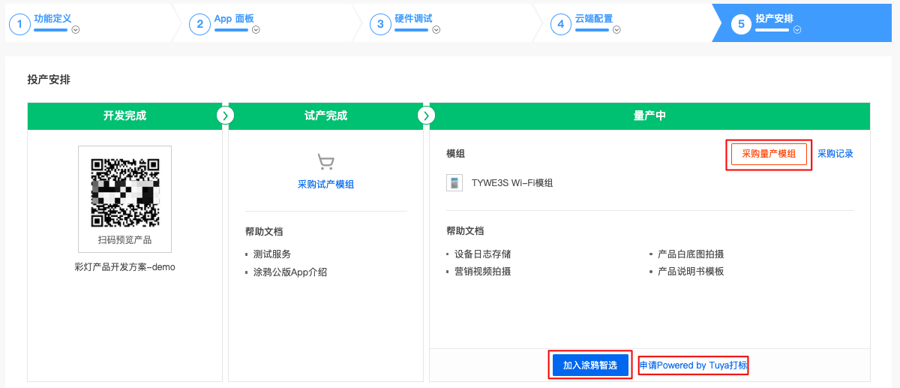Expand the dropdown arrow under 功能定义
This screenshot has width=900, height=388.
click(76, 30)
